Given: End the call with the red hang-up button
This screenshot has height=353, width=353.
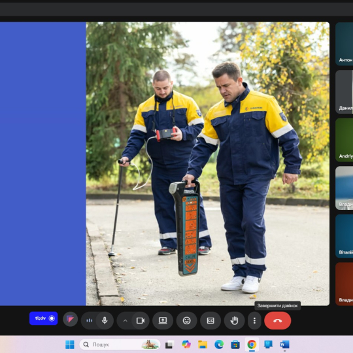Looking at the screenshot, I should 278,320.
